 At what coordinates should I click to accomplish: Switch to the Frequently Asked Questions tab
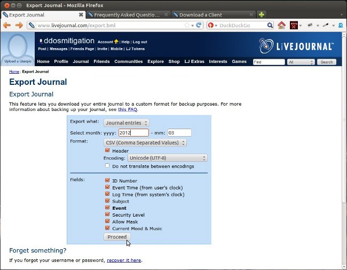click(x=127, y=14)
